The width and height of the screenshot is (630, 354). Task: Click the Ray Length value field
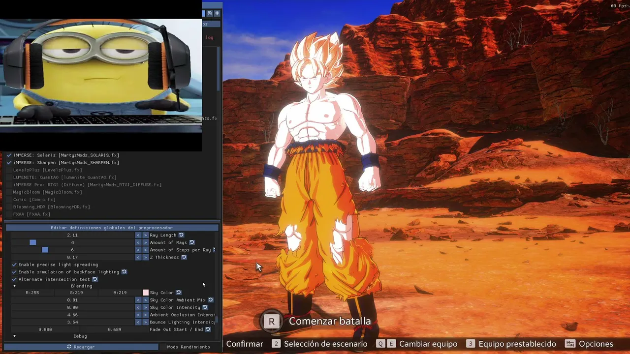coord(72,235)
